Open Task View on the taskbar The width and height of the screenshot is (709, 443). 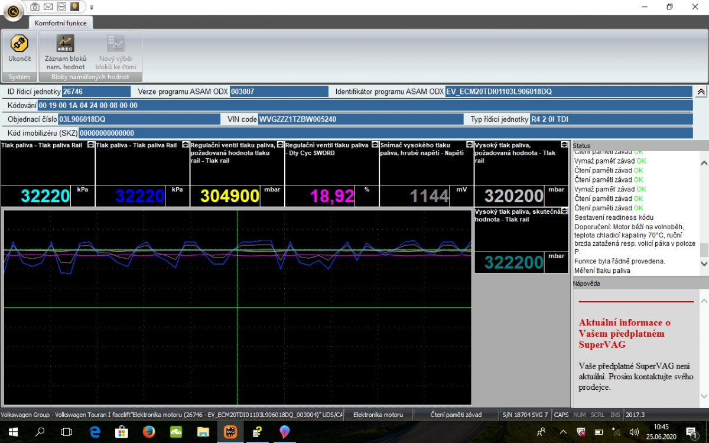coord(67,432)
